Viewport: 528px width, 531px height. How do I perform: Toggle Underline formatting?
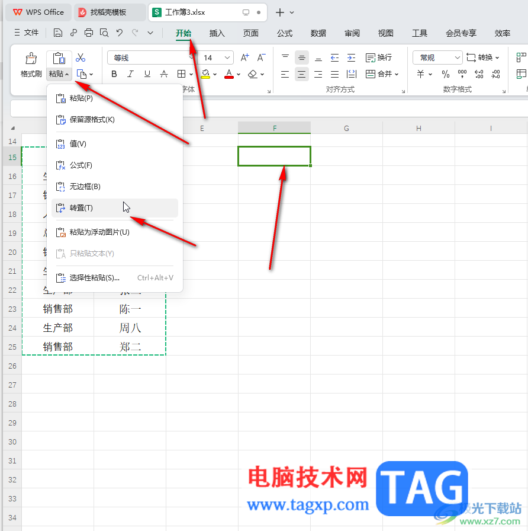[x=147, y=74]
